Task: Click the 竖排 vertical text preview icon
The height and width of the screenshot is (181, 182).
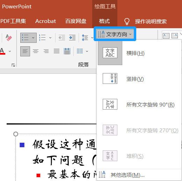Action: pyautogui.click(x=110, y=78)
